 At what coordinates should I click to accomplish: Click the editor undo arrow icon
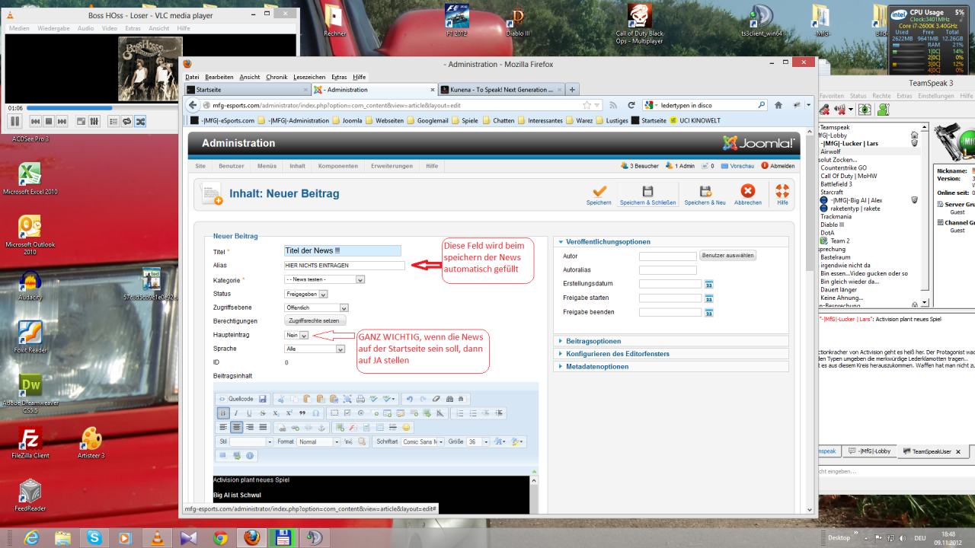point(409,398)
